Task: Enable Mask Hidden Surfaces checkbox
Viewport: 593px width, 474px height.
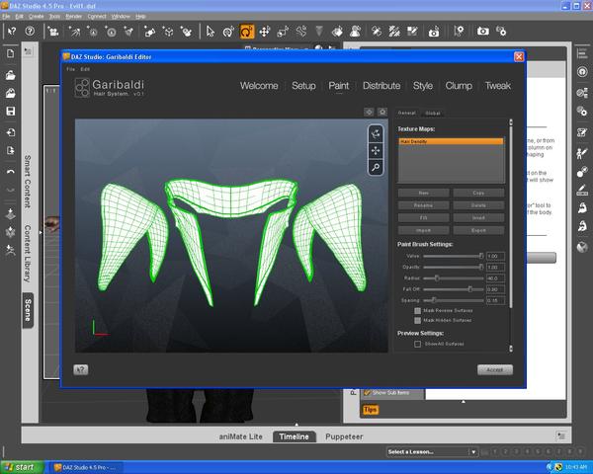Action: 417,321
